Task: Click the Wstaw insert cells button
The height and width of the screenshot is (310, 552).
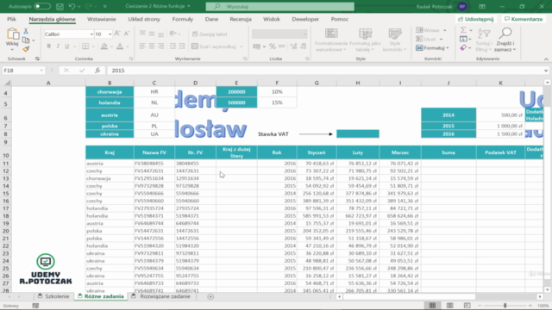Action: tap(428, 30)
